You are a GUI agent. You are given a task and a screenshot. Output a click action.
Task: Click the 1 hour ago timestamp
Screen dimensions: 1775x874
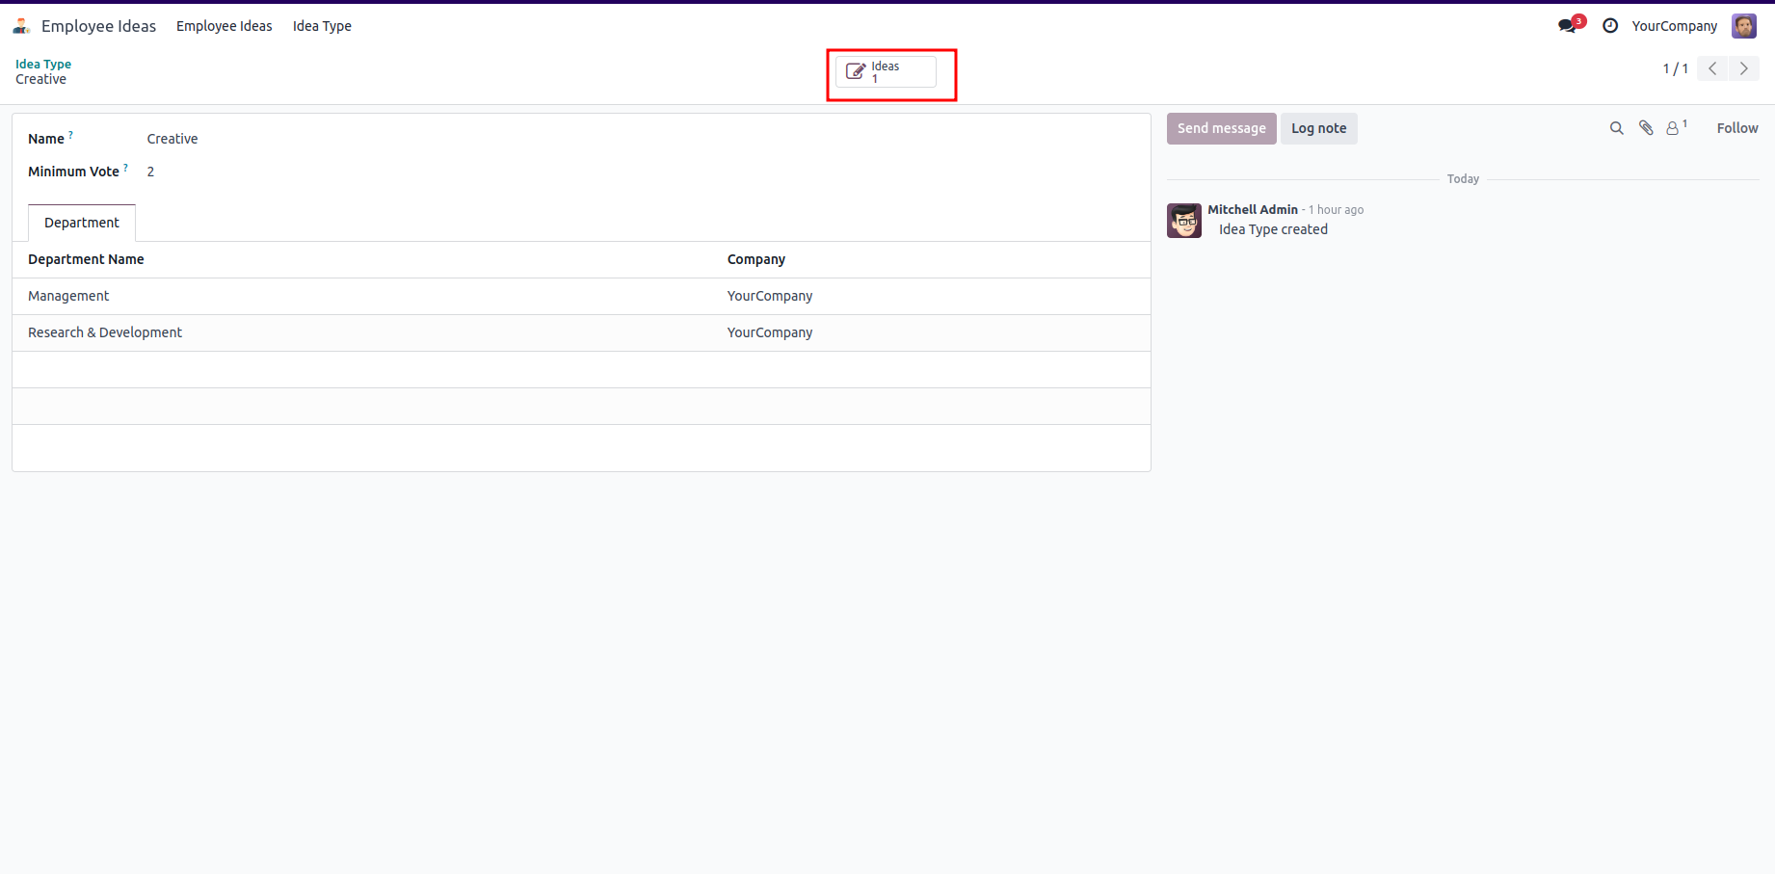point(1336,210)
